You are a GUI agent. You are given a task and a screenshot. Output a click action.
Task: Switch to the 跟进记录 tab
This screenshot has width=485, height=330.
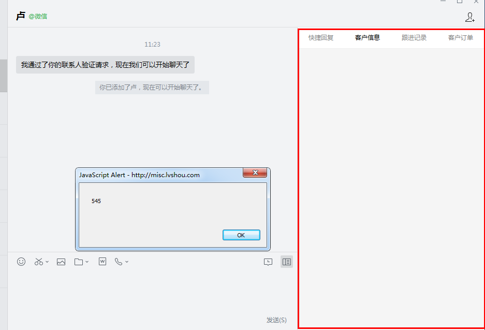tap(414, 38)
